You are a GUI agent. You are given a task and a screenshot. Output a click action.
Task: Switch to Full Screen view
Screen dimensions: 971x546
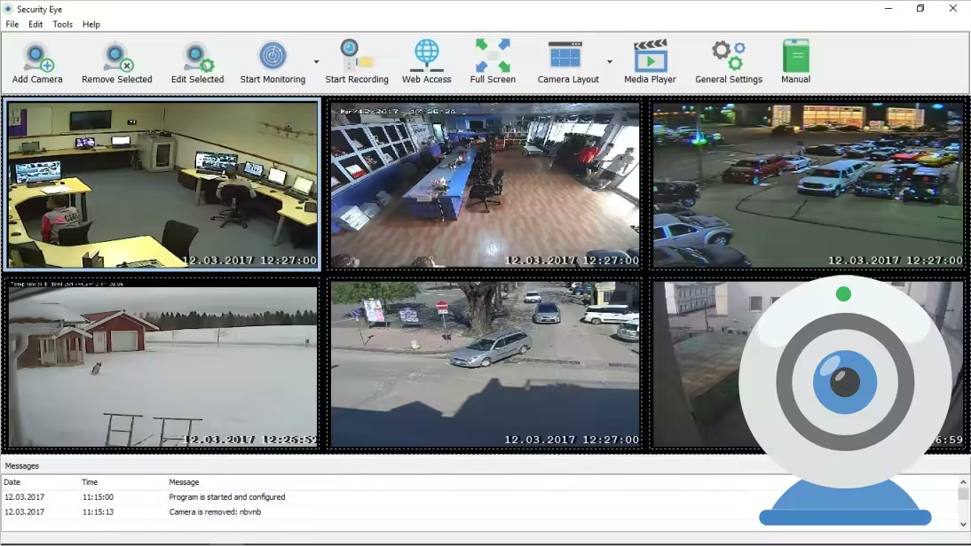[493, 57]
